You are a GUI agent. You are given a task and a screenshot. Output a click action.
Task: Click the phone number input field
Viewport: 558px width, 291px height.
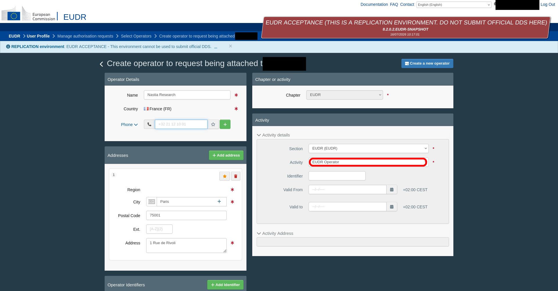coord(181,124)
